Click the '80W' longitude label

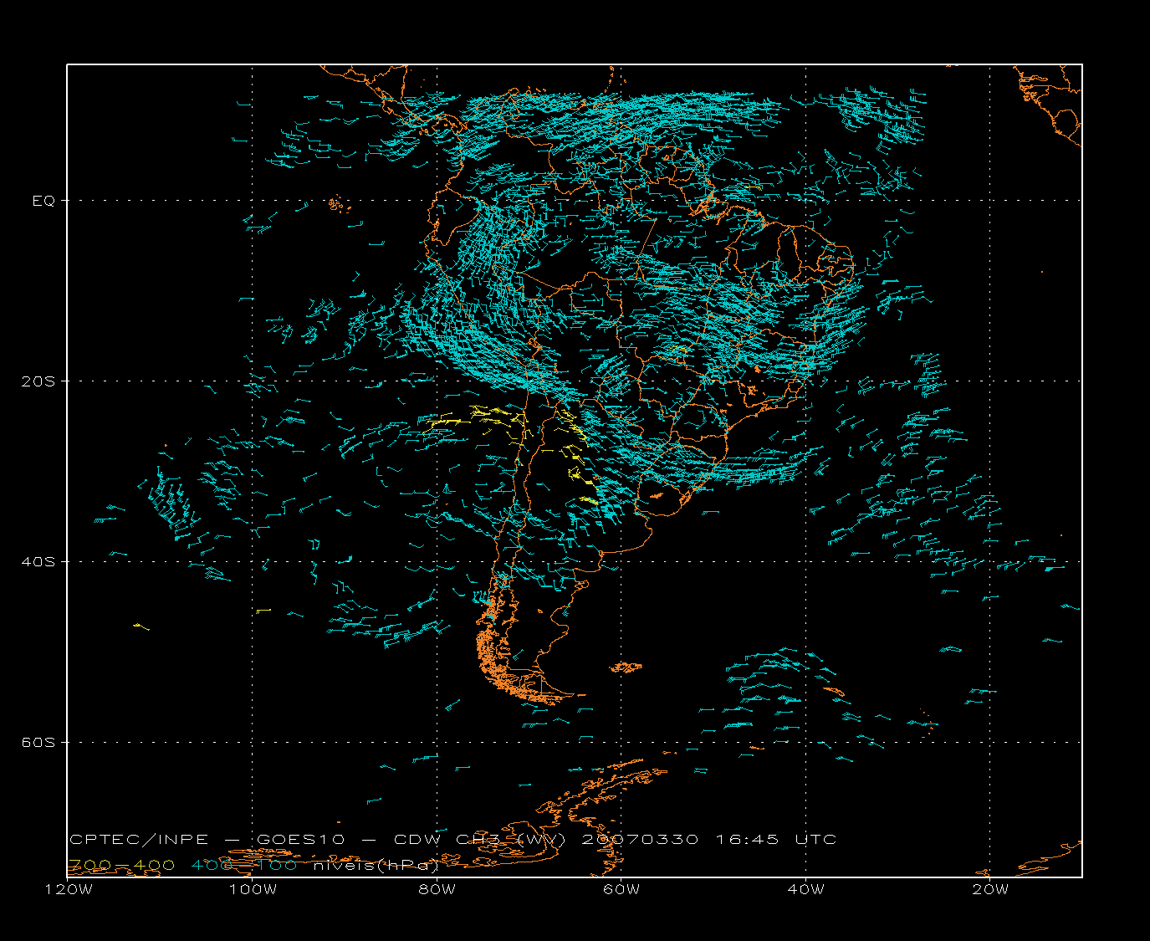tap(437, 889)
